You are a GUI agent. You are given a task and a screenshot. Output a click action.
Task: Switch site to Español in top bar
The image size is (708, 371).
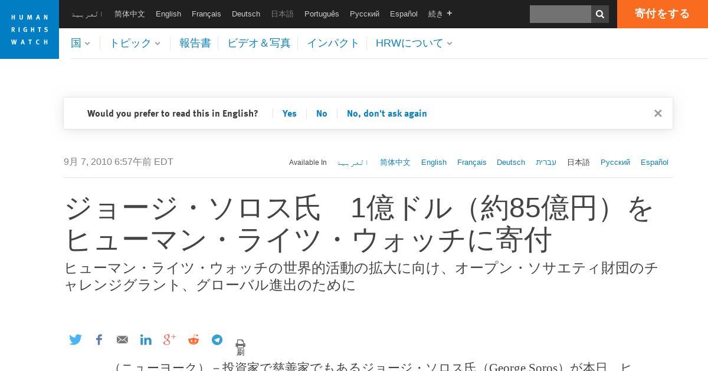tap(404, 14)
